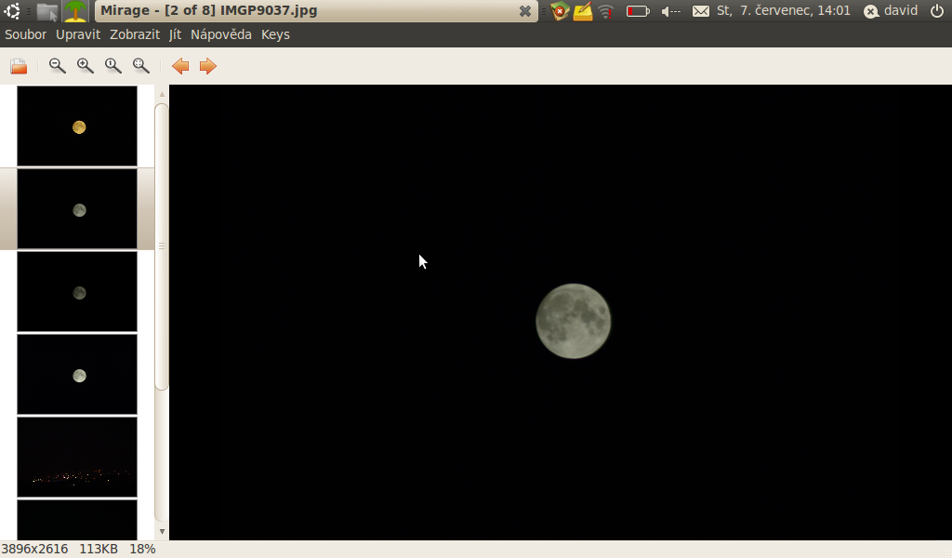Screen dimensions: 952x558
Task: Select the fourth bright moon thumbnail
Action: (77, 375)
